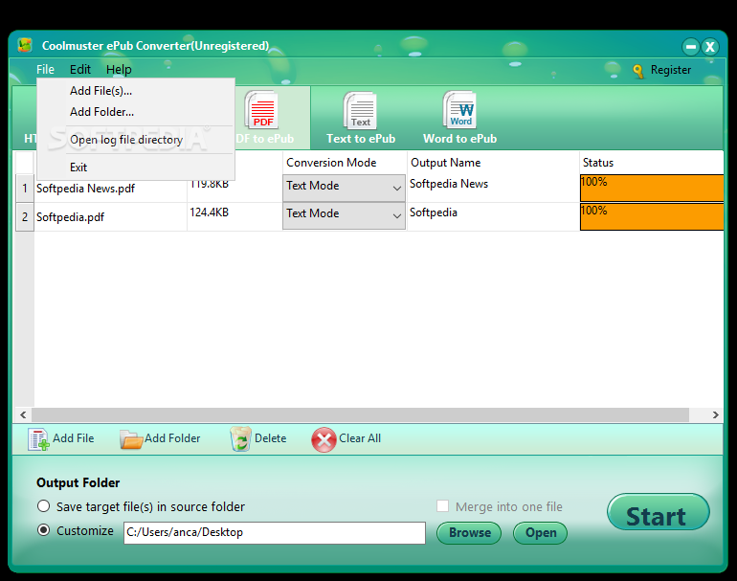Click the red Clear All icon

(324, 439)
